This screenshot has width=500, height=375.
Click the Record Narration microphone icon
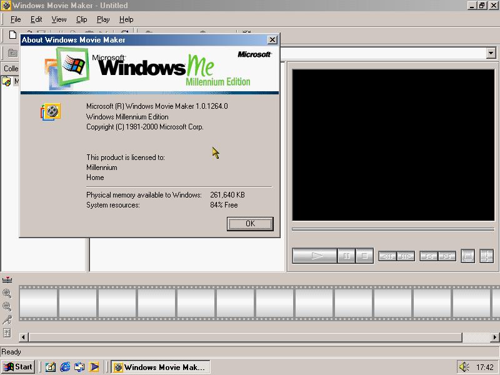point(7,319)
